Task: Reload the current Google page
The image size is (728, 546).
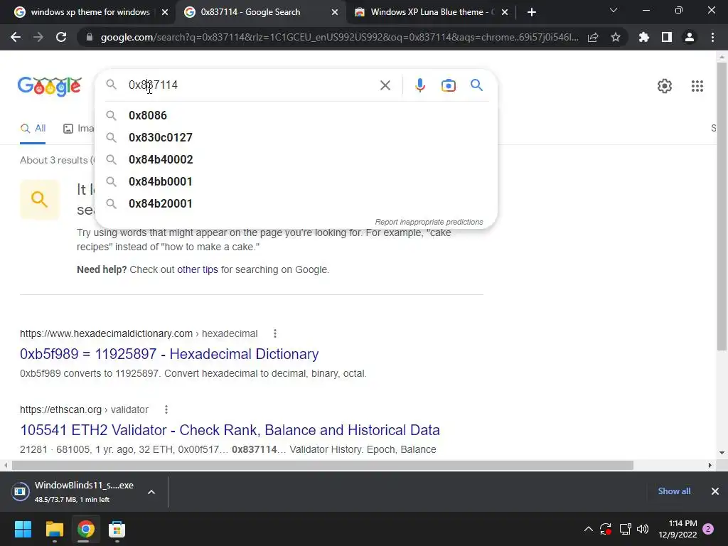Action: pyautogui.click(x=61, y=37)
